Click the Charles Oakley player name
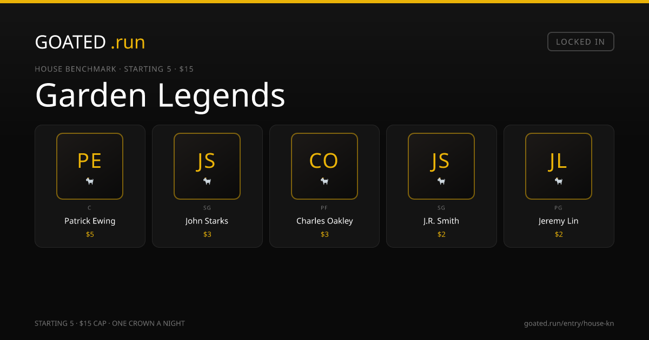Image resolution: width=649 pixels, height=340 pixels. (x=325, y=221)
